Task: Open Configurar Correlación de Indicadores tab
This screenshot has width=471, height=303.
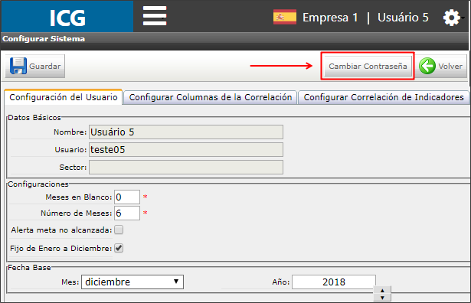Action: pos(384,97)
